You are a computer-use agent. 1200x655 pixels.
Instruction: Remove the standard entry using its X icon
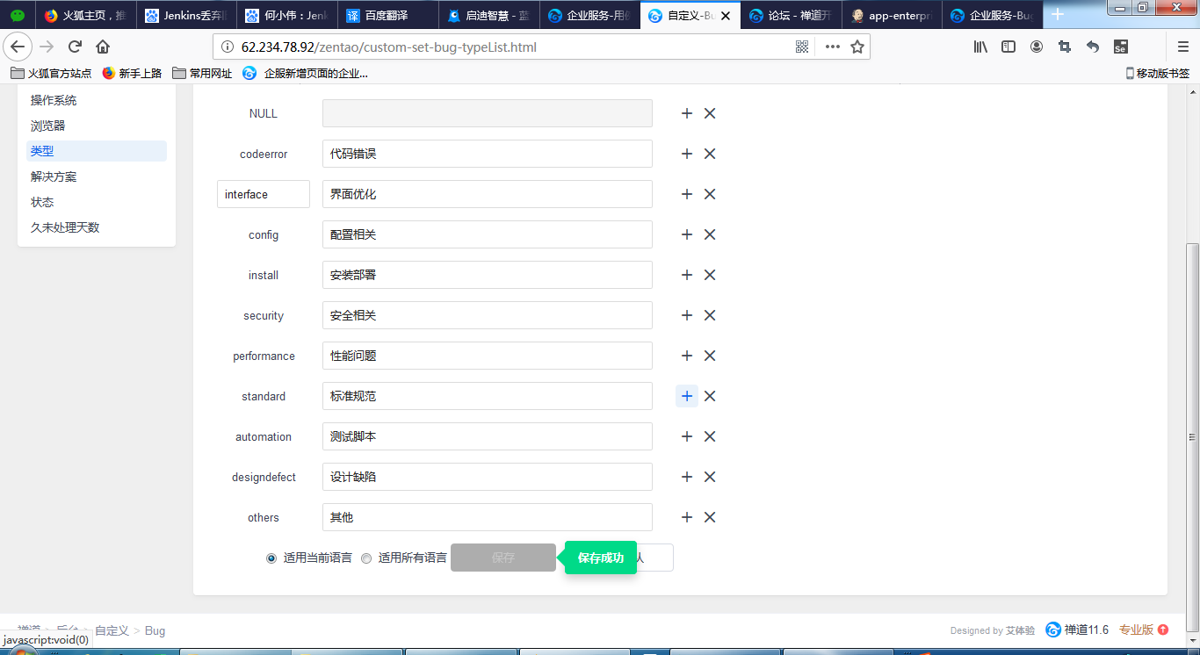[710, 396]
